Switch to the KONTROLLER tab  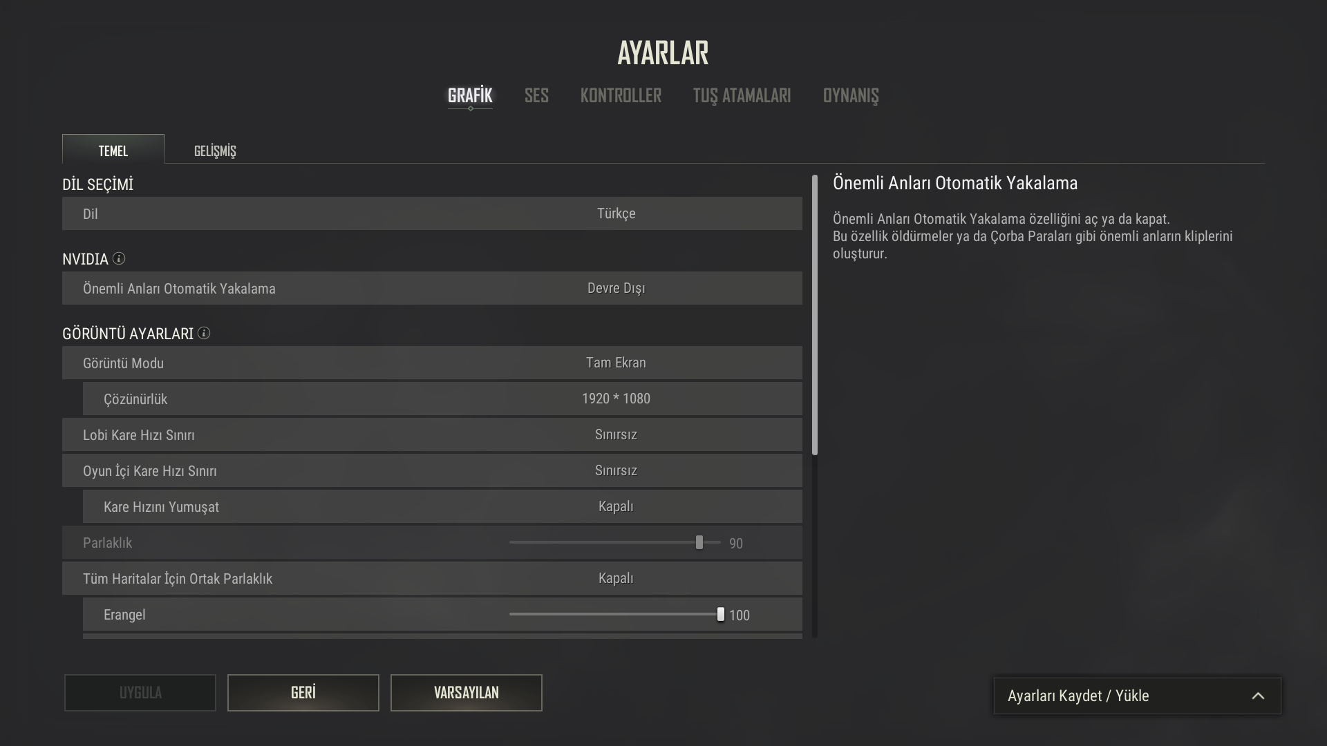621,95
